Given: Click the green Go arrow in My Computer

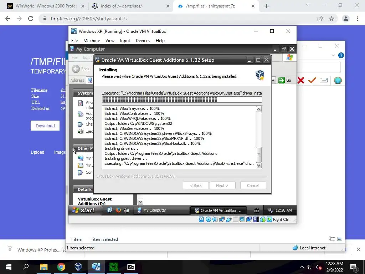Looking at the screenshot, I should 282,80.
